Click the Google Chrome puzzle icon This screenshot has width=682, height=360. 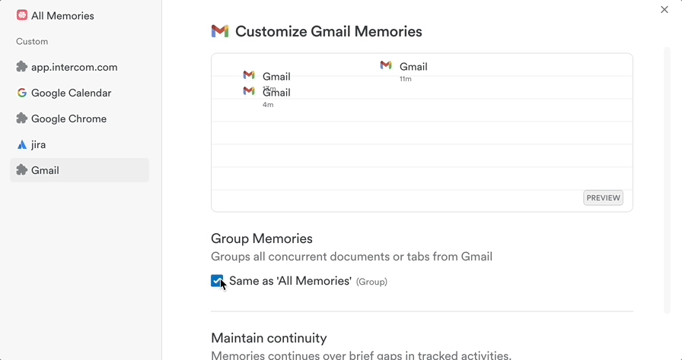tap(22, 118)
